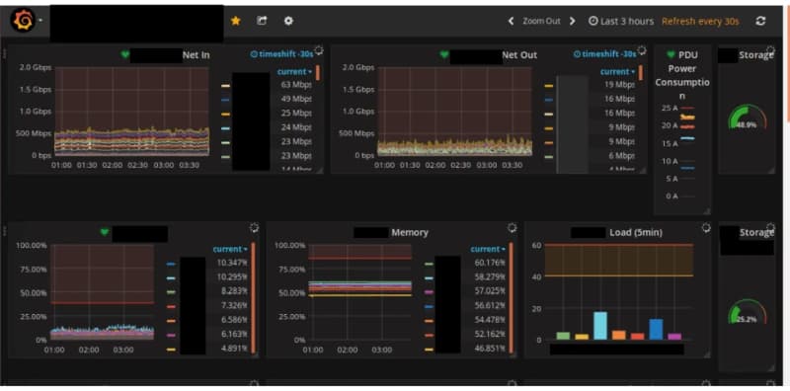Click loading spinner icon on Load (5min) panel
Viewport: 790px width, 391px height.
(706, 228)
